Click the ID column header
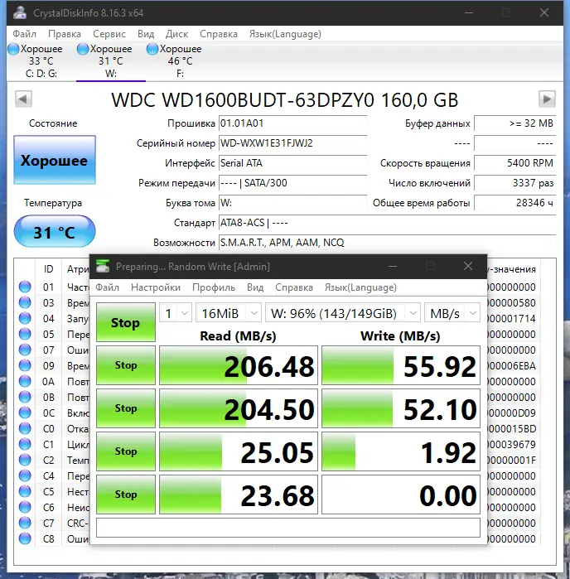 tap(48, 269)
